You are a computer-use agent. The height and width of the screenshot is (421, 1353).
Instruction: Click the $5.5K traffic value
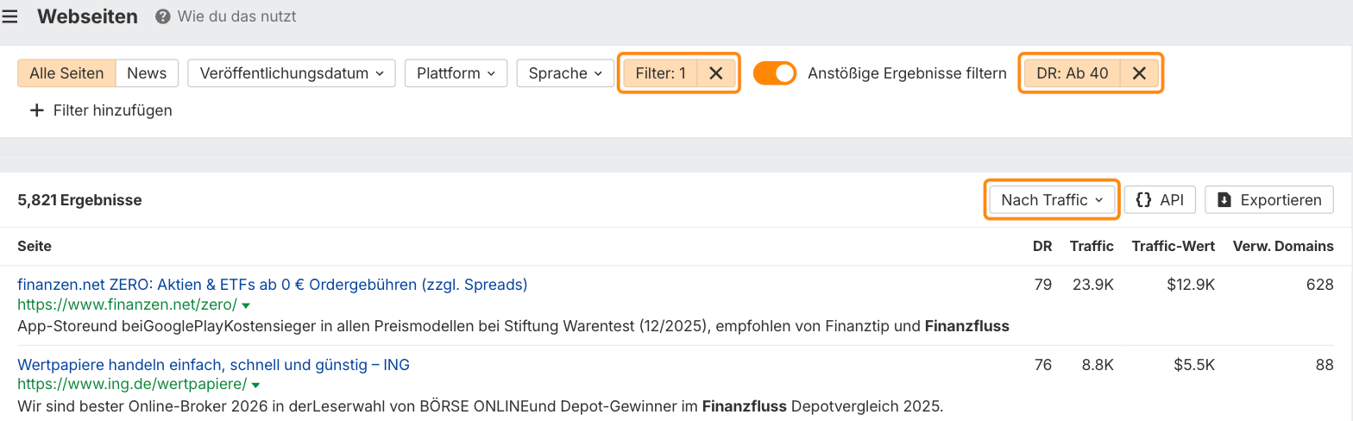(x=1194, y=365)
